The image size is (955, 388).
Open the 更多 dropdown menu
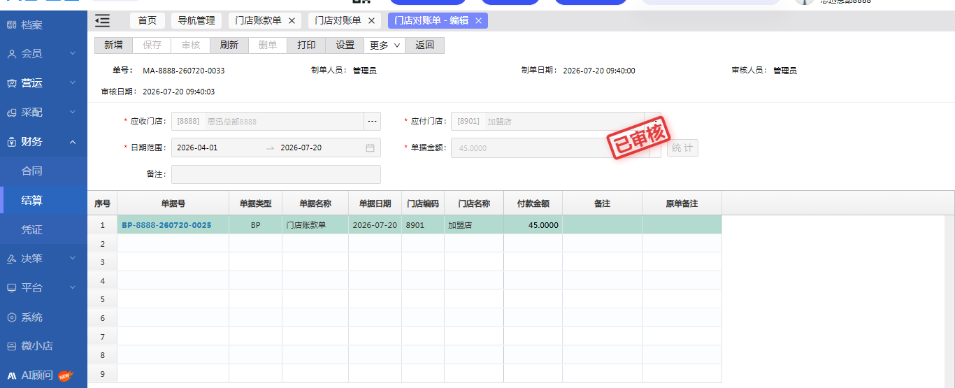click(x=385, y=45)
